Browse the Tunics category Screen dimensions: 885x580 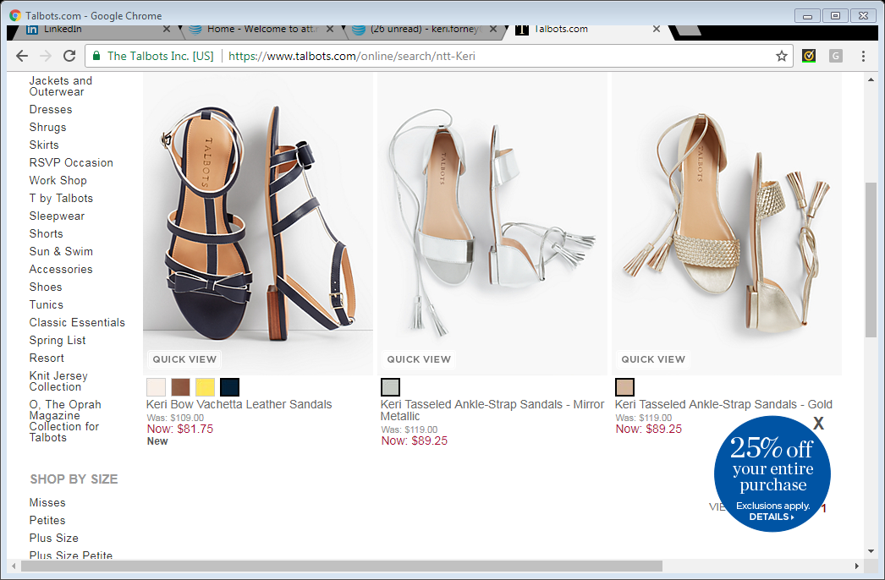coord(47,304)
